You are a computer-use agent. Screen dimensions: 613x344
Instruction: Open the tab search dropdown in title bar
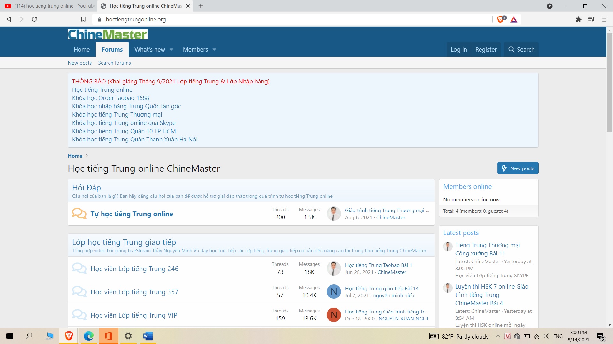(550, 6)
